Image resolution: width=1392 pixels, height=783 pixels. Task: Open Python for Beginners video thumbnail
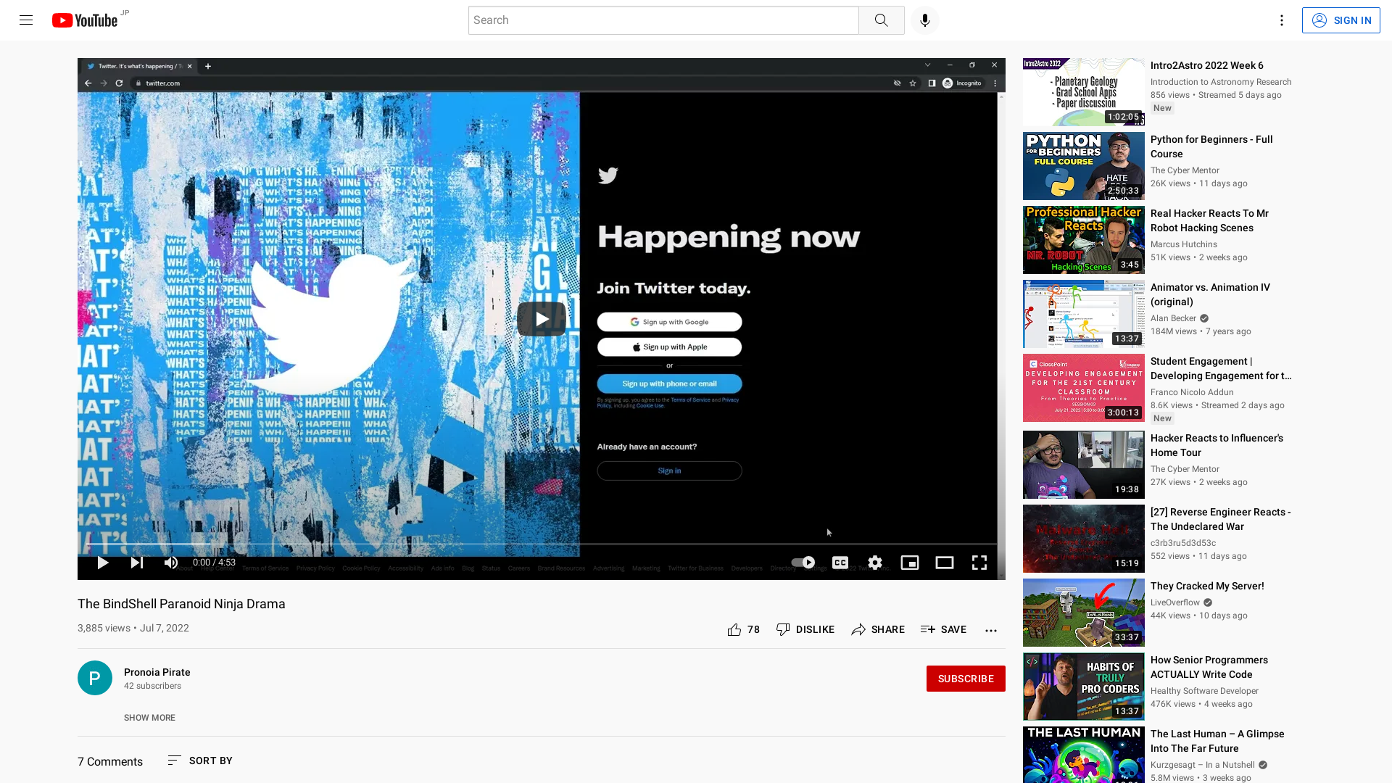tap(1084, 166)
